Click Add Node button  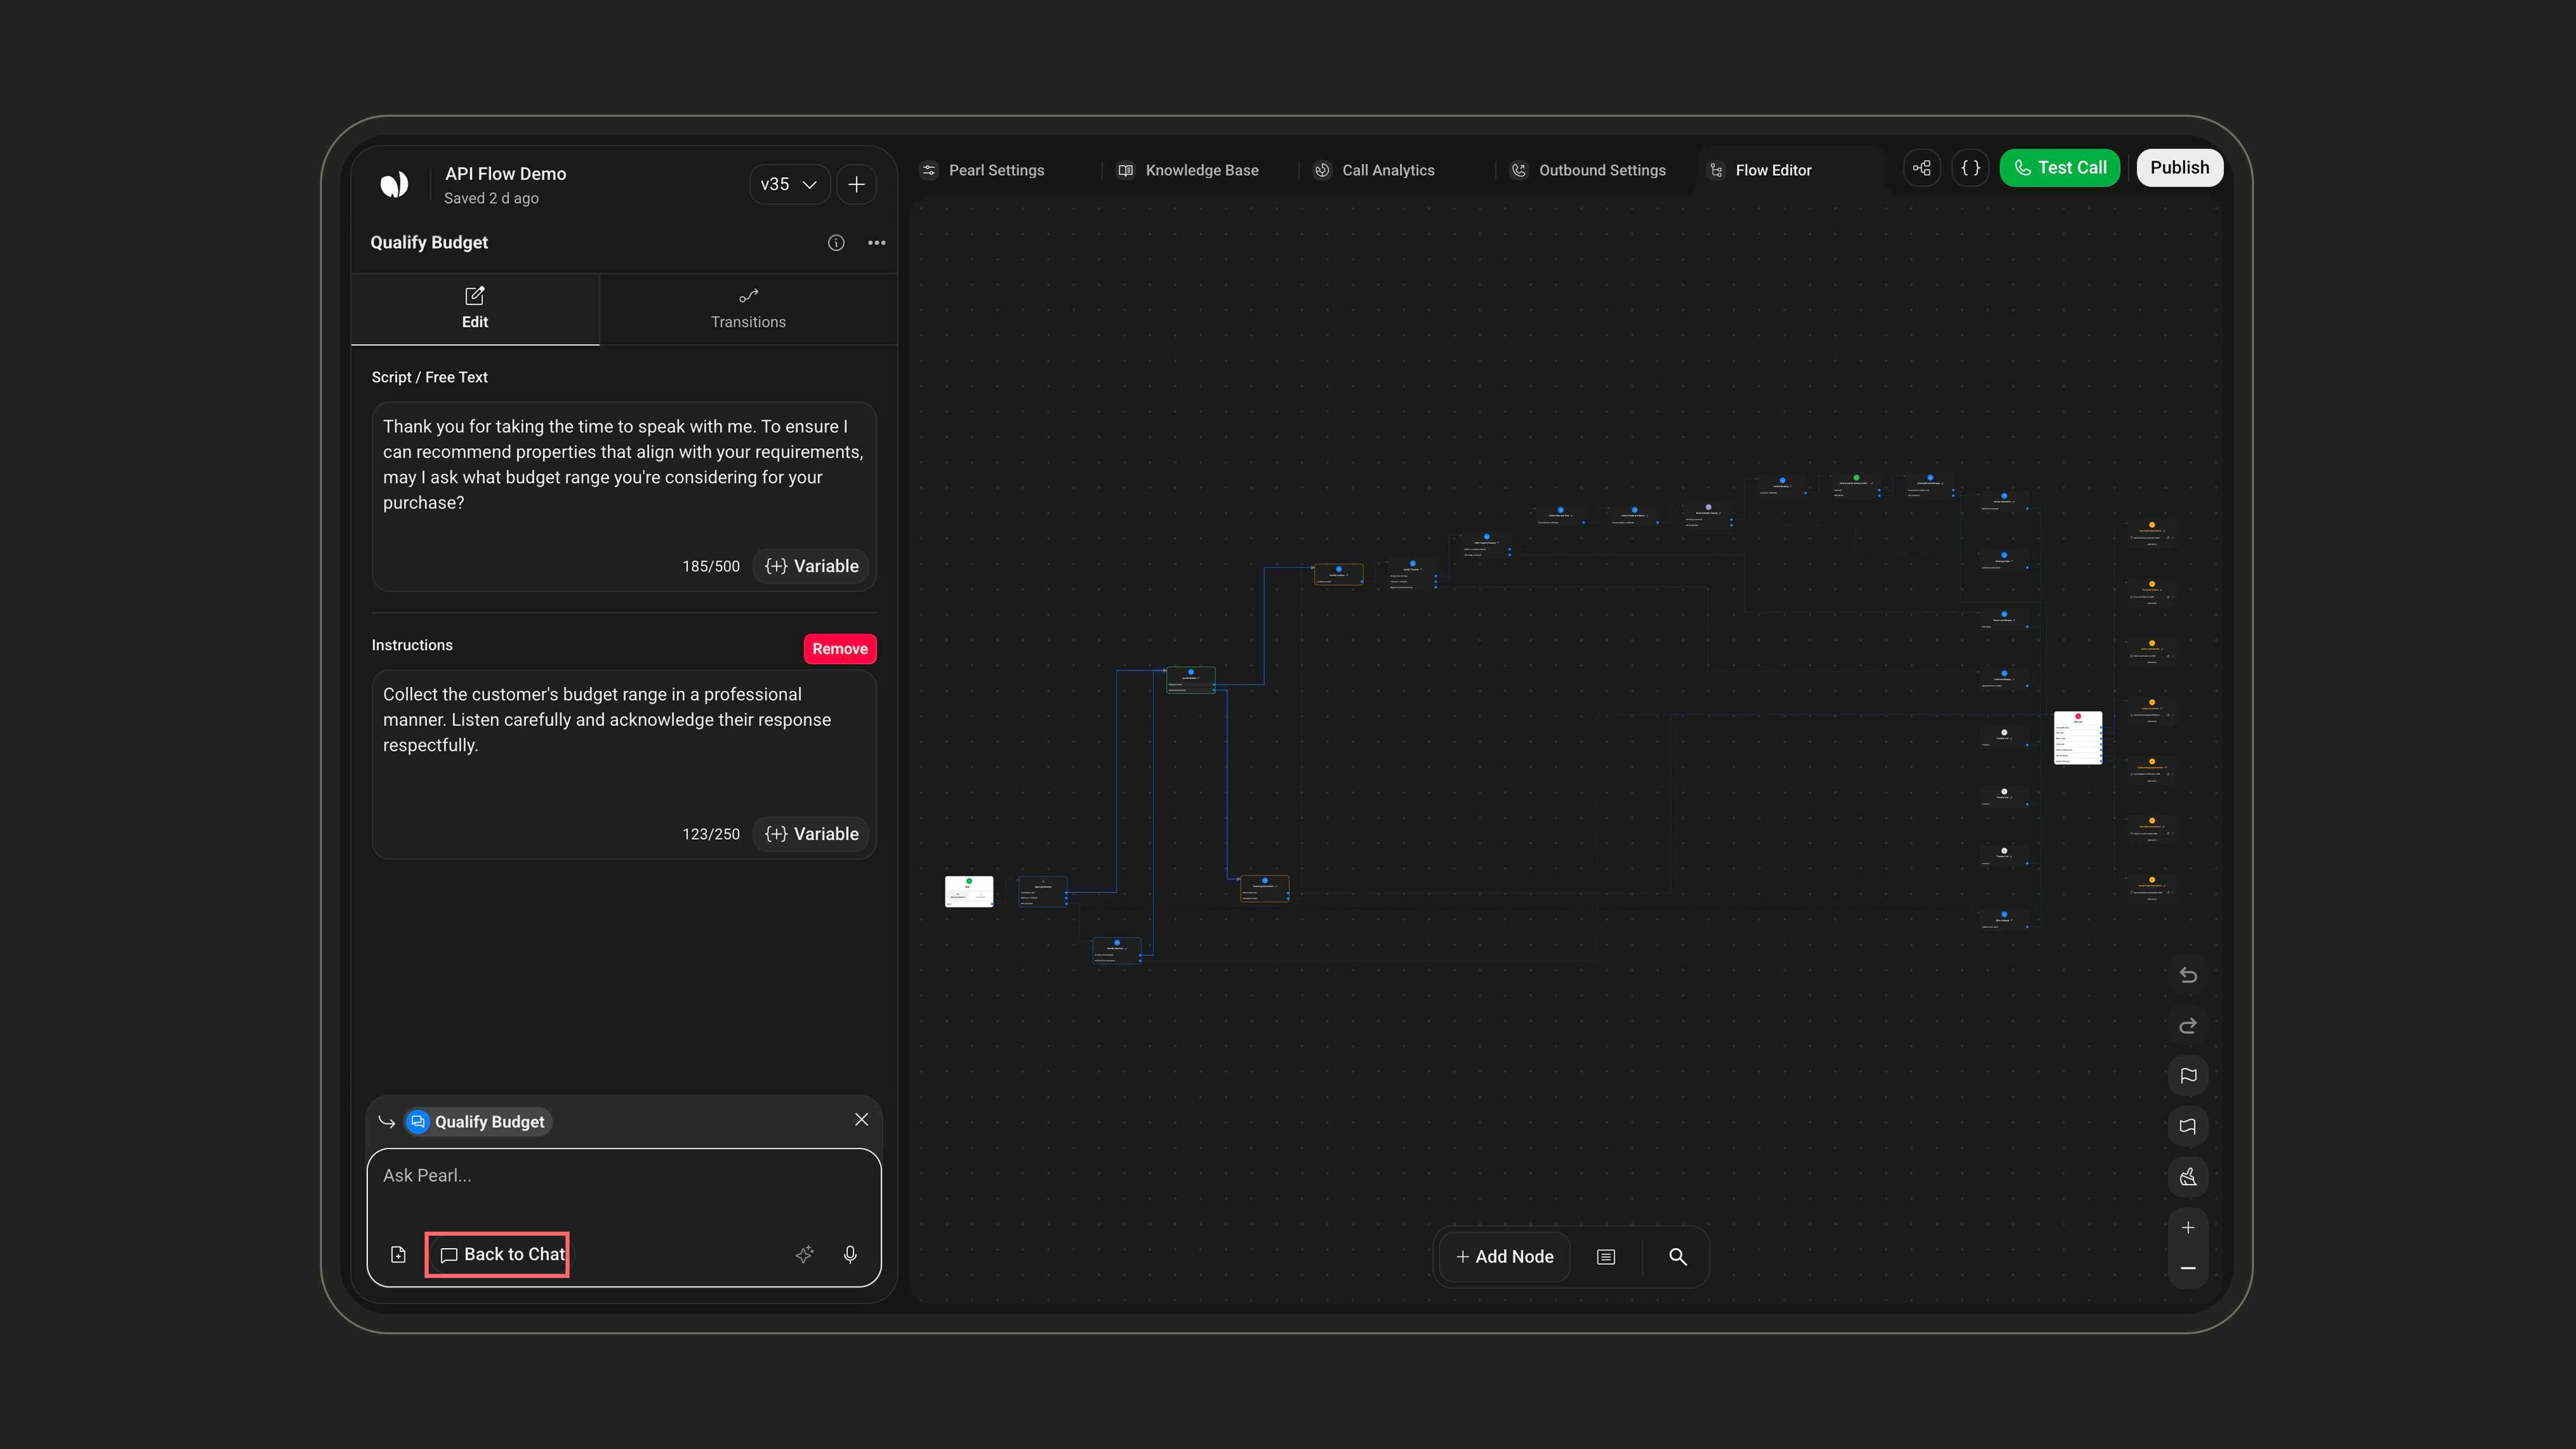(x=1505, y=1257)
